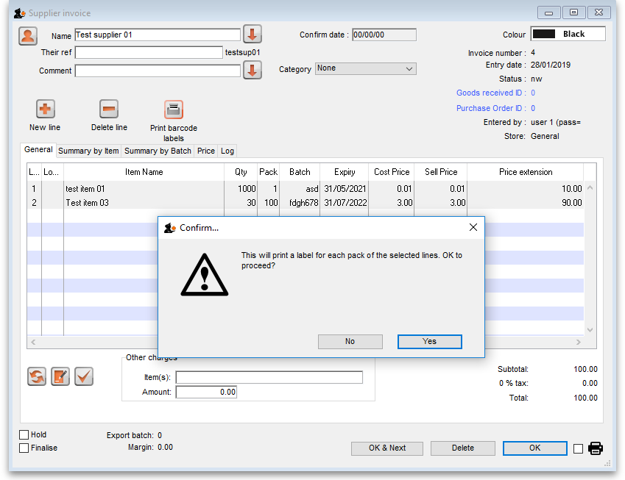This screenshot has width=625, height=480.
Task: Toggle the print checkbox beside the printer
Action: click(x=578, y=448)
